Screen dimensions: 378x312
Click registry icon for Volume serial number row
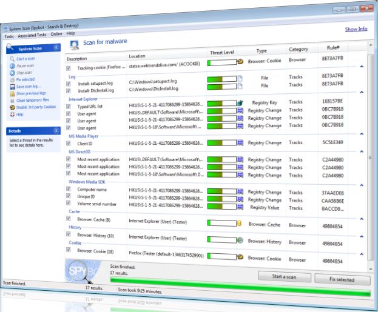(240, 207)
